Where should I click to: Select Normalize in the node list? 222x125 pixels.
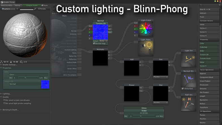click(x=209, y=100)
